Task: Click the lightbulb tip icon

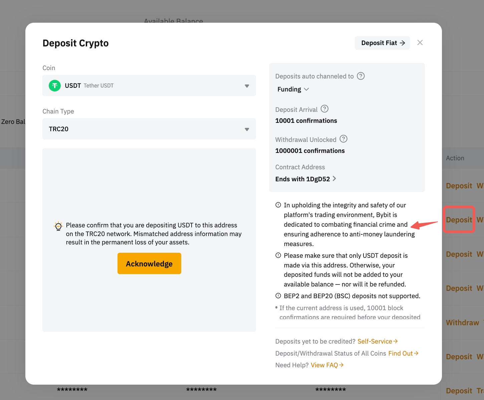Action: tap(58, 226)
